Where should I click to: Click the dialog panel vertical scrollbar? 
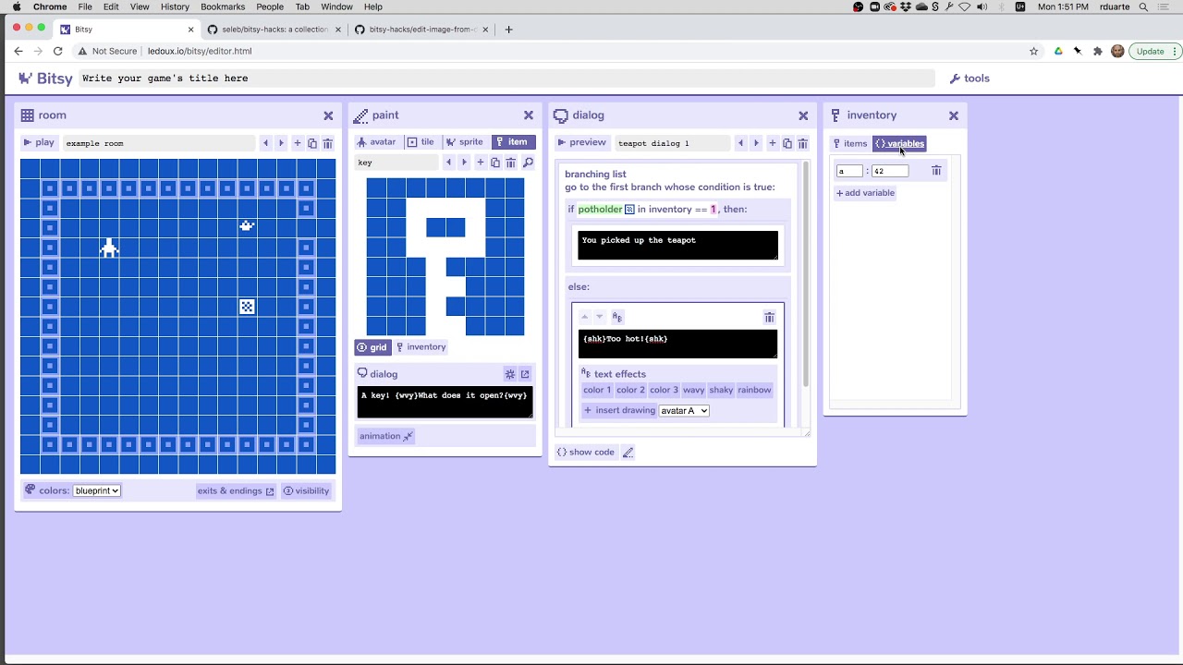point(806,274)
